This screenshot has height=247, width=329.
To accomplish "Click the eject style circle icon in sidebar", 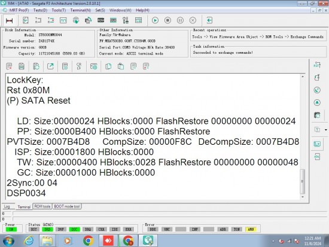I will 317,103.
